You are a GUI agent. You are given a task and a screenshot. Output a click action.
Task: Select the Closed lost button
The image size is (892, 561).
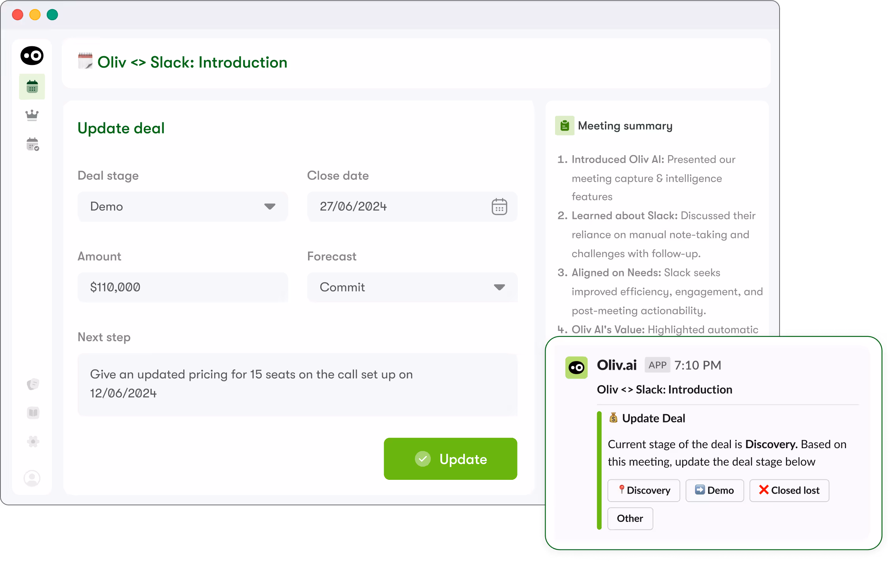pyautogui.click(x=789, y=491)
